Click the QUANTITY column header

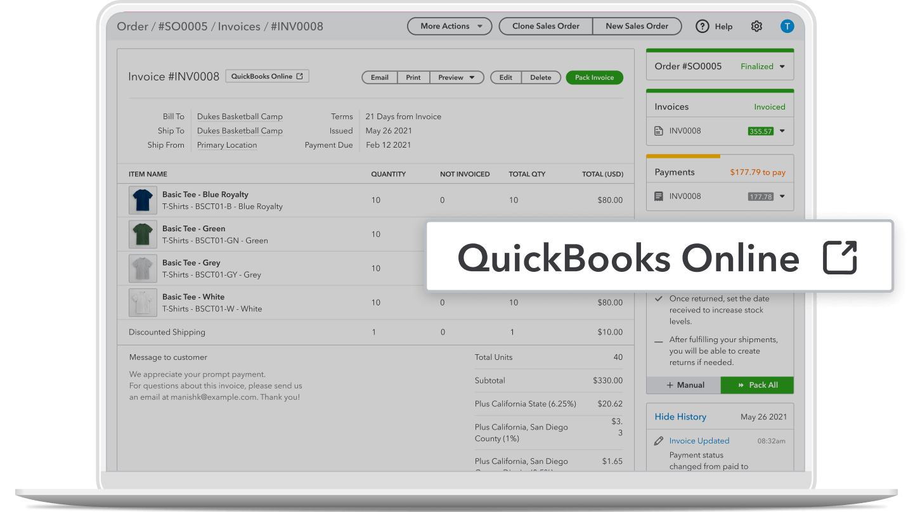click(389, 174)
